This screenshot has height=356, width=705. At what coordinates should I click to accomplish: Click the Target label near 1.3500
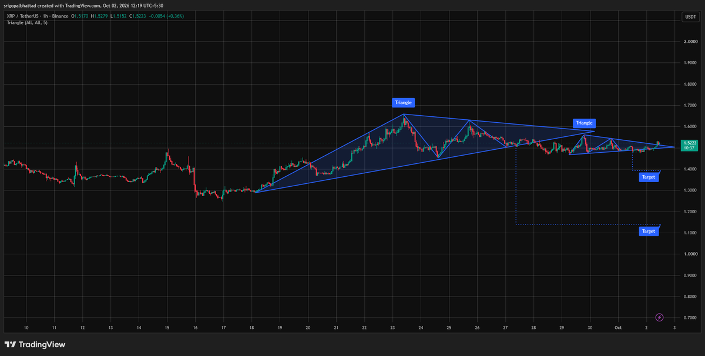tap(649, 177)
